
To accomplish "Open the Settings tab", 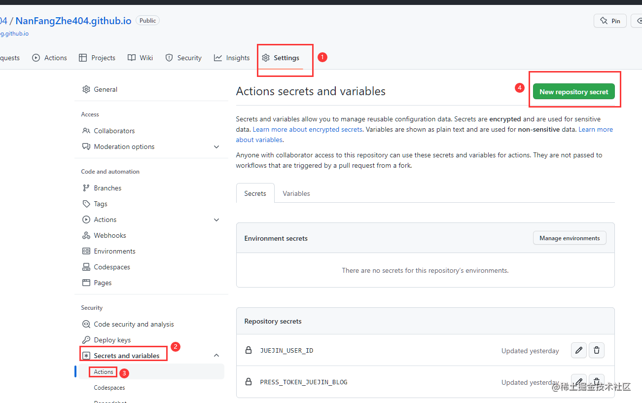I will coord(281,58).
